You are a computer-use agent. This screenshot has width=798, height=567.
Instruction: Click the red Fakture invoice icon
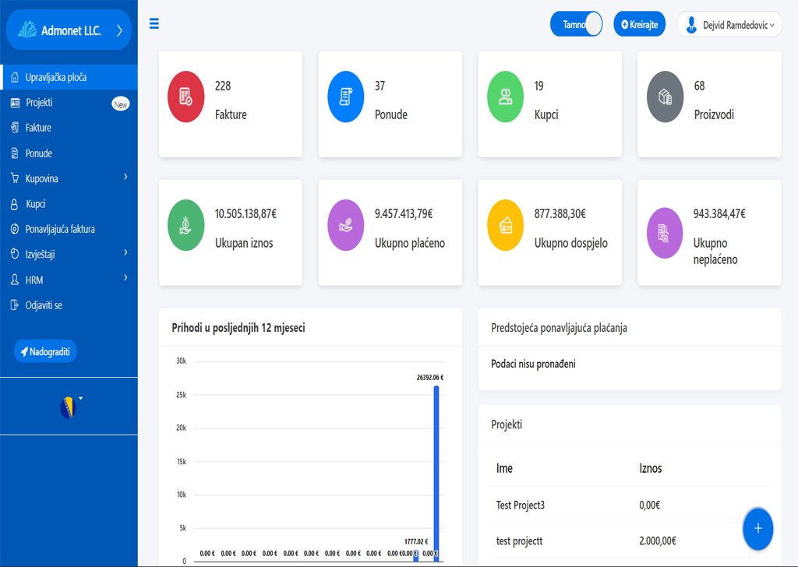pos(185,97)
